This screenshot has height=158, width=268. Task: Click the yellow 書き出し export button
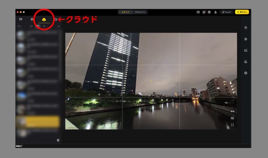tap(242, 12)
